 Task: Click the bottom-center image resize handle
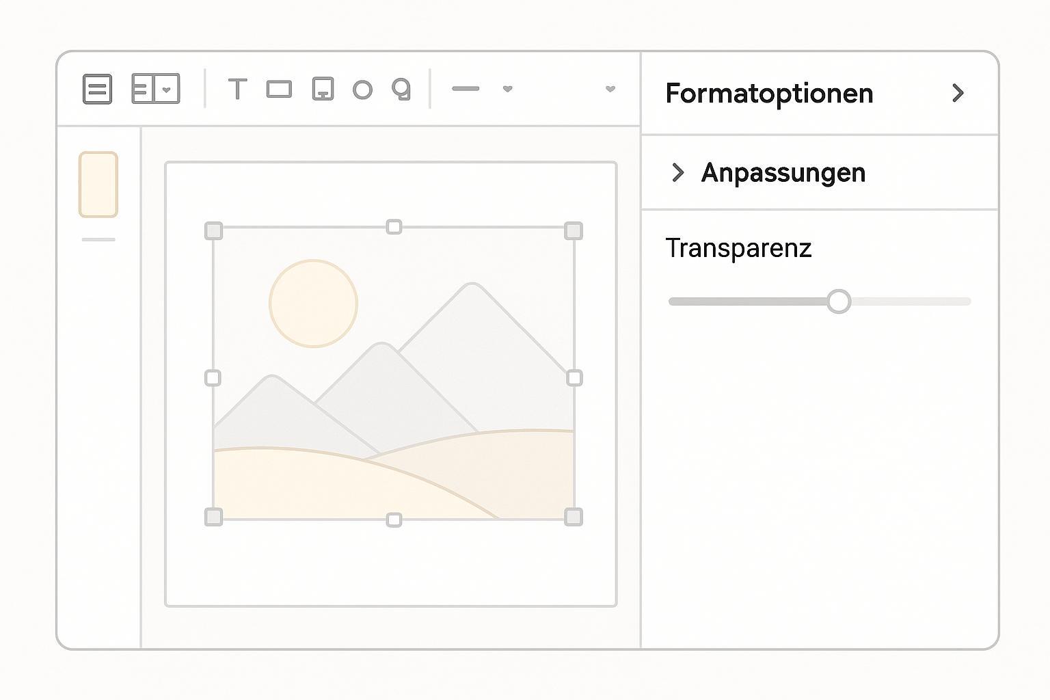(x=394, y=520)
